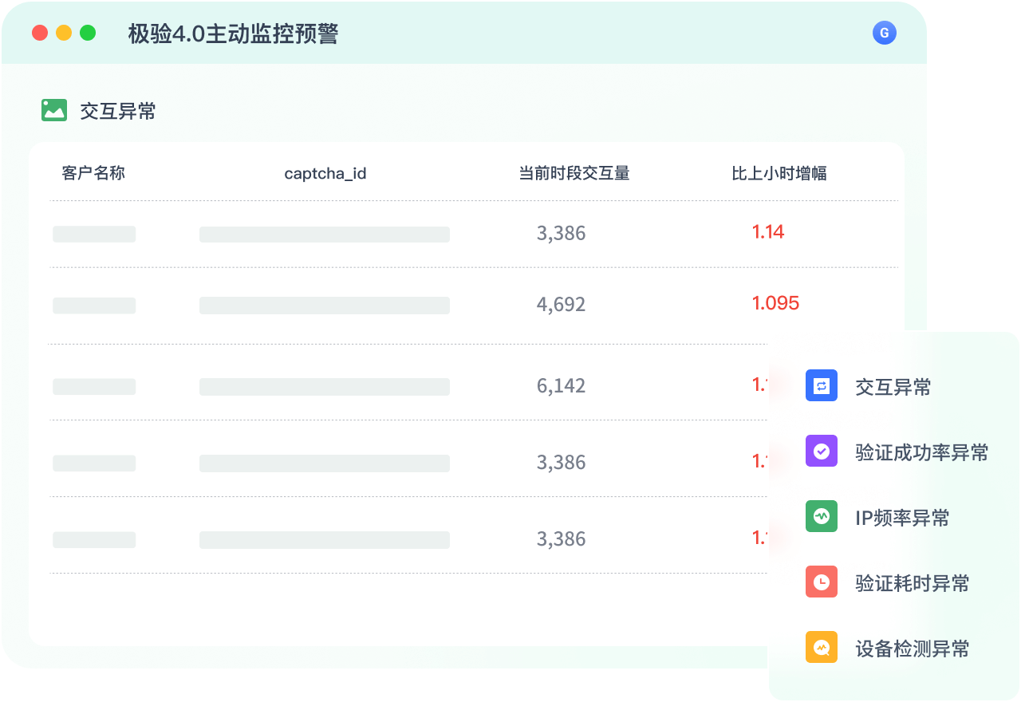The image size is (1021, 702).
Task: Select 交互异常 in the anomaly menu
Action: tap(893, 388)
